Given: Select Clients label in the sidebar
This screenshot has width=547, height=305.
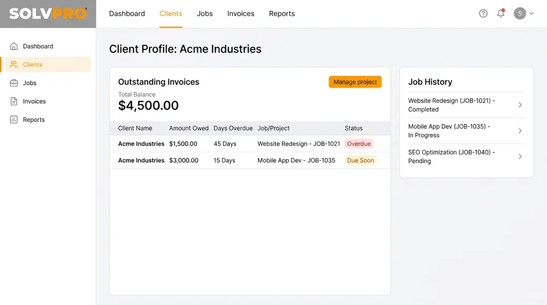Looking at the screenshot, I should 32,64.
